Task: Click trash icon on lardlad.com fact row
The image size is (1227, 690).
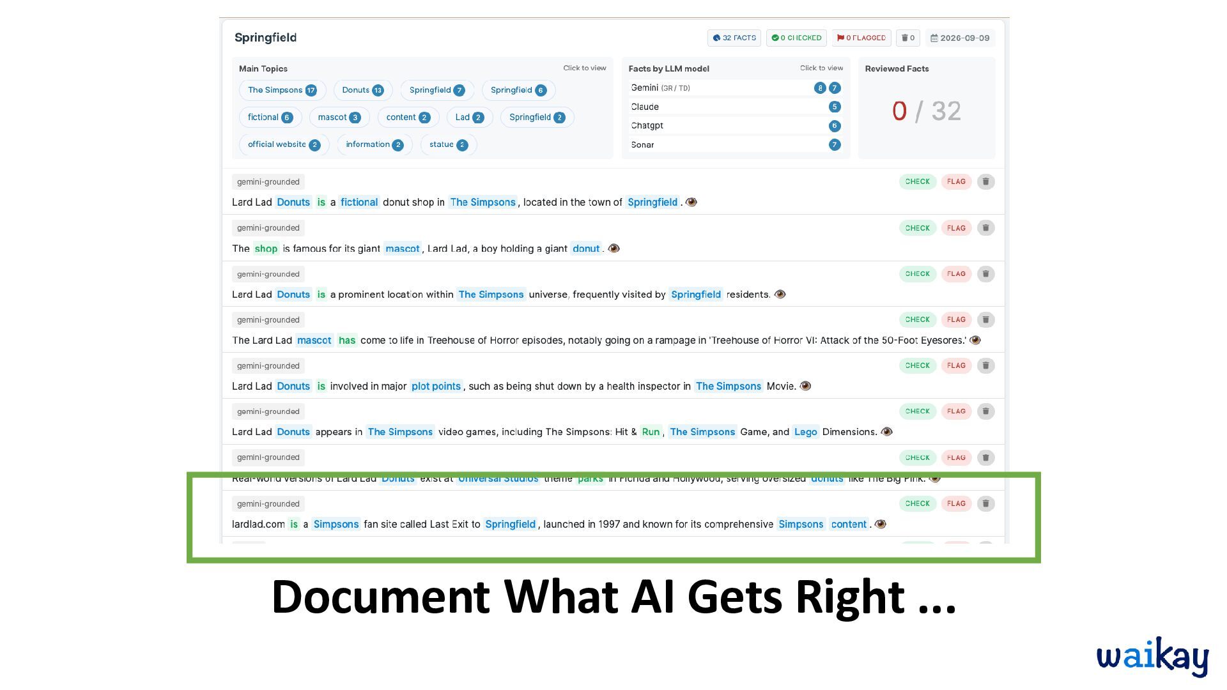Action: pyautogui.click(x=985, y=503)
